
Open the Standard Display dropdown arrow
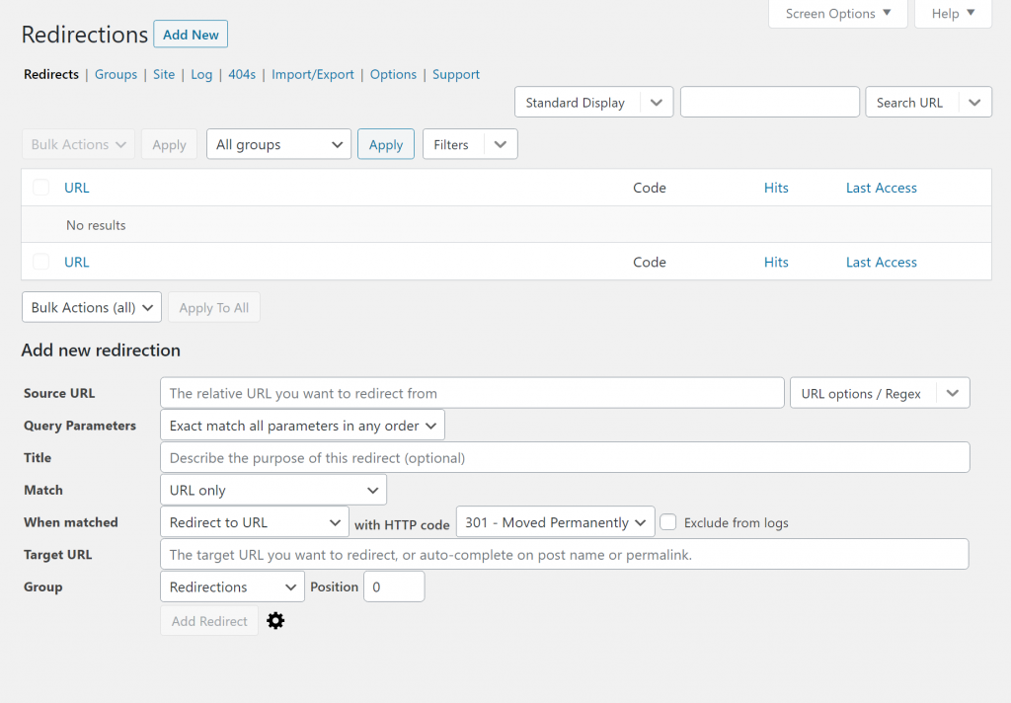pos(657,103)
